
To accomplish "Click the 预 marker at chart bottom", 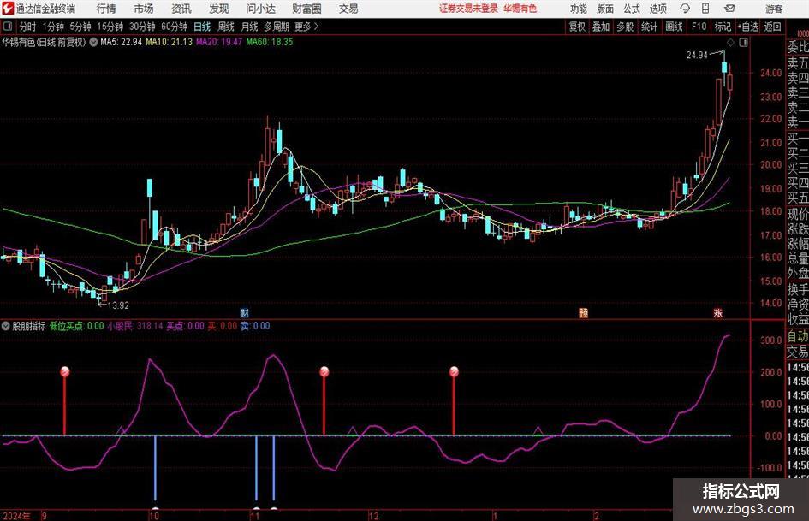I will pyautogui.click(x=583, y=312).
